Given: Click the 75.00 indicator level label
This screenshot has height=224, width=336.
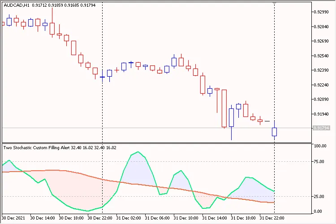Looking at the screenshot, I should point(319,162).
